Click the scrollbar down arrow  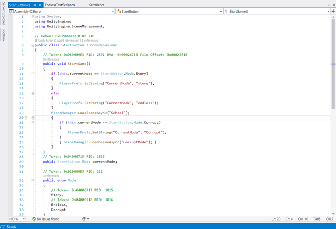(333, 214)
